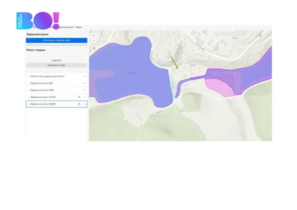Viewport: 297px width, 210px height.
Task: Open options menu for Záplavová území Q5
Action: (84, 83)
